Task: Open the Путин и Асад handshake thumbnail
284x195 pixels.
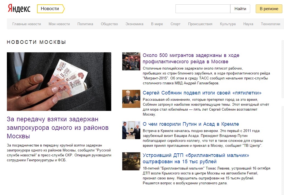Action: [131, 130]
